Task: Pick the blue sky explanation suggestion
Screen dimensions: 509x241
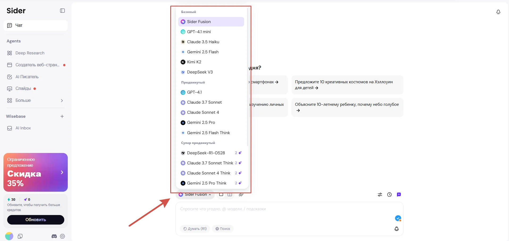Action: 347,107
